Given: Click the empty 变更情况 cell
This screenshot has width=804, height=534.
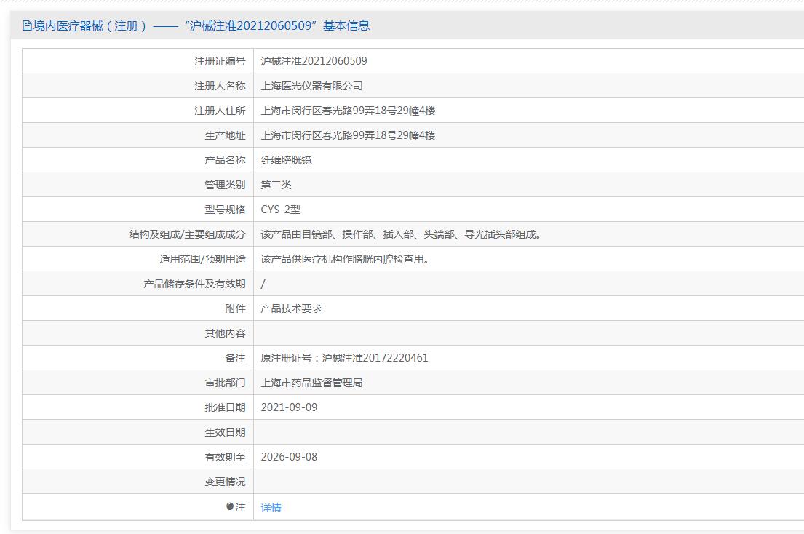Looking at the screenshot, I should [x=529, y=482].
